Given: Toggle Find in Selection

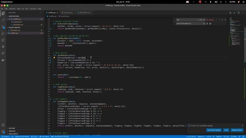Looking at the screenshot, I should tap(222, 20).
